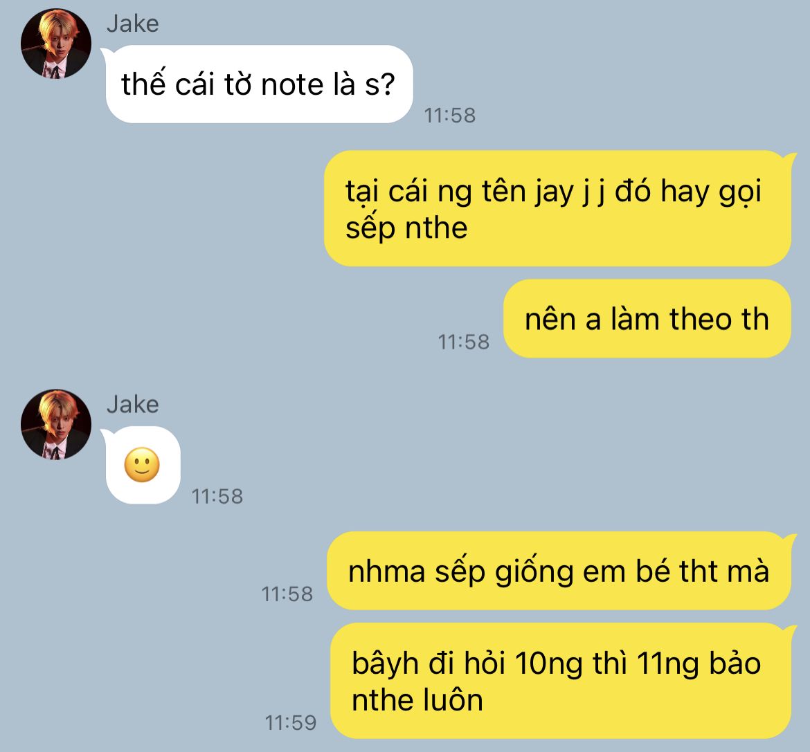Tap Jake's second avatar beside emoji message
The image size is (810, 752).
56,424
